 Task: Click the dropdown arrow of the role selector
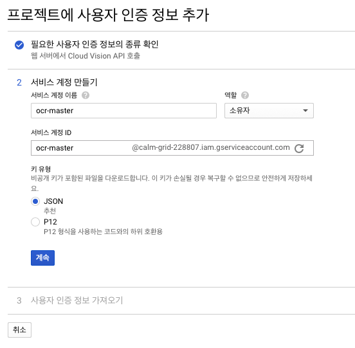tap(305, 111)
